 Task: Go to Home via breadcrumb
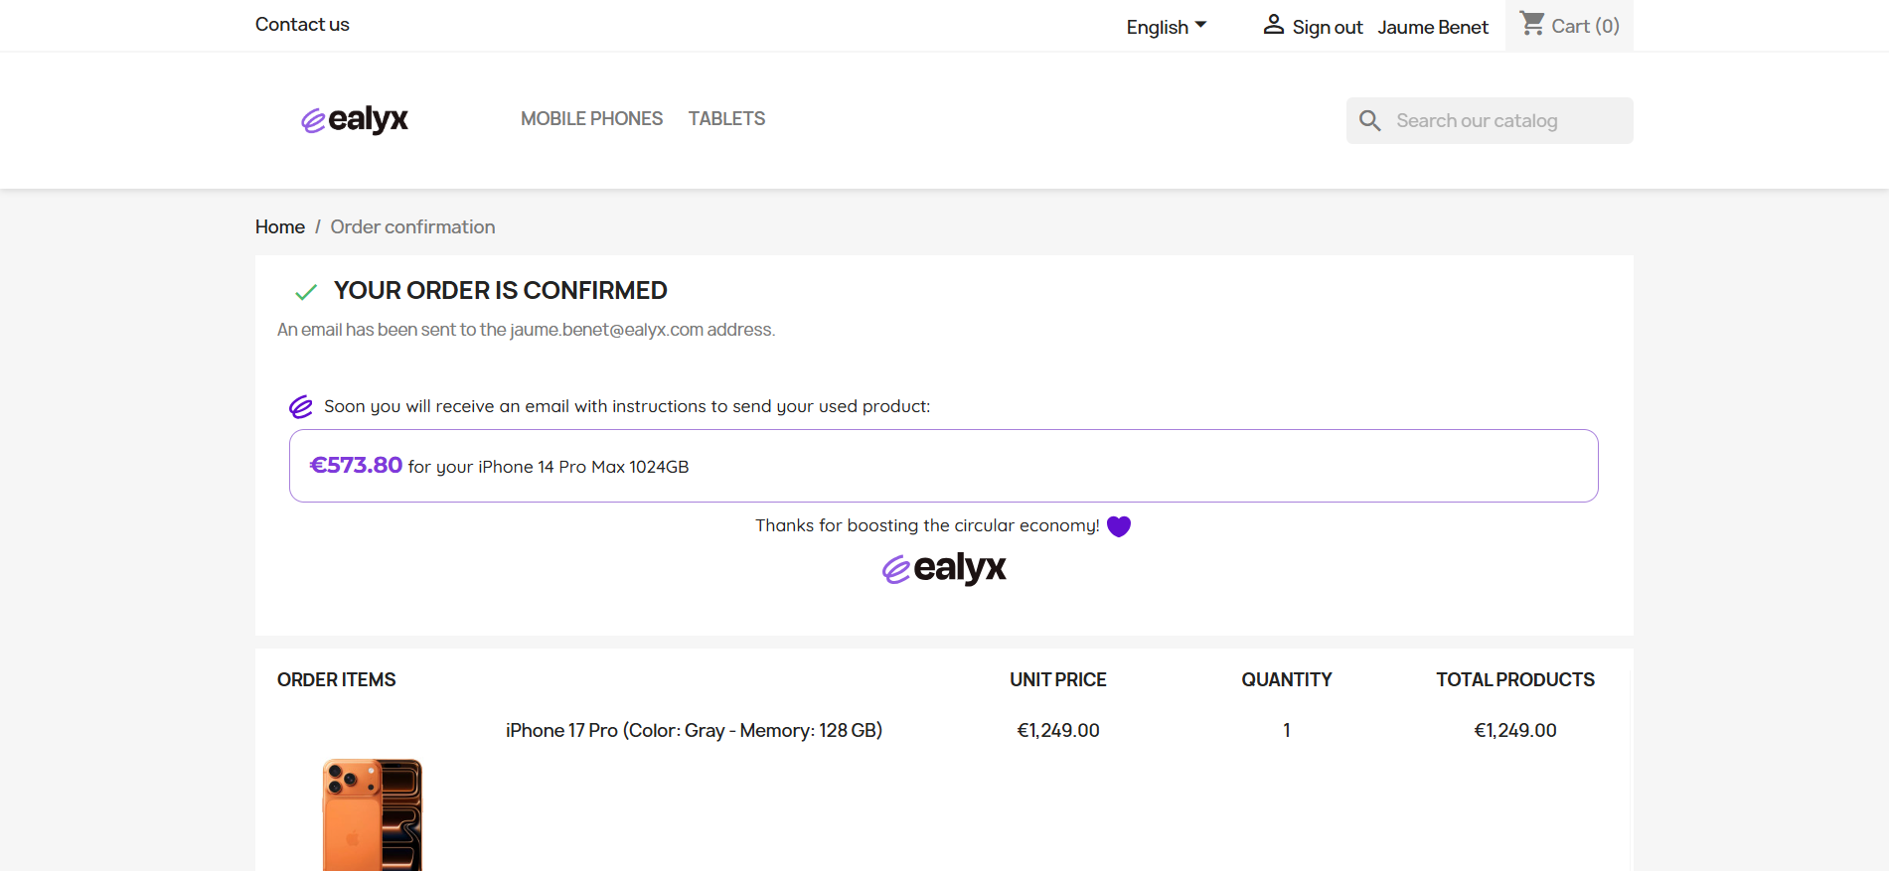279,227
